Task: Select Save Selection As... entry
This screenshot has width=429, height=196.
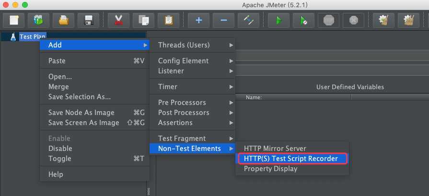Action: (x=94, y=96)
